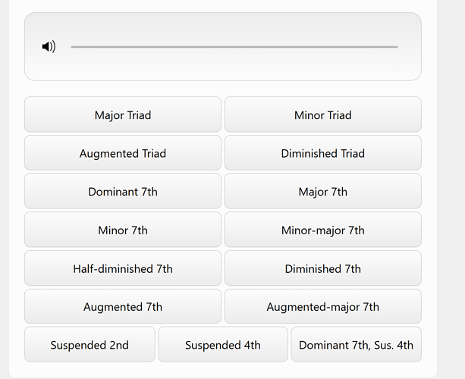Viewport: 465px width, 379px height.
Task: Click the speaker audio playback icon
Action: tap(49, 47)
